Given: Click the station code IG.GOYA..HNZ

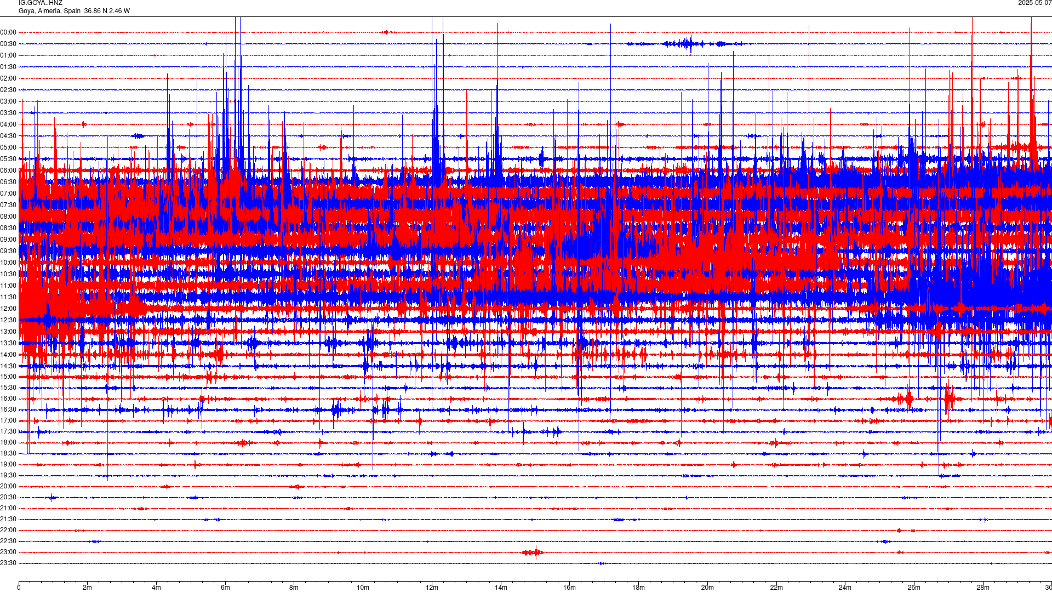Looking at the screenshot, I should (x=41, y=3).
